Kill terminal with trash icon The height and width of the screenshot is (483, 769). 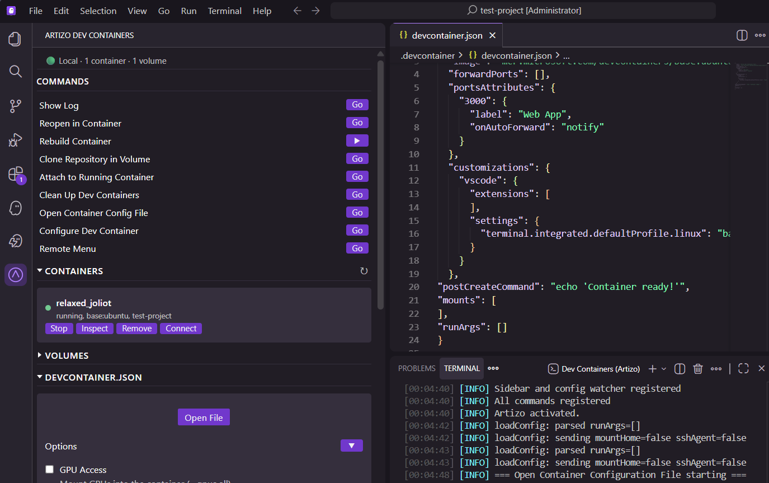coord(698,369)
